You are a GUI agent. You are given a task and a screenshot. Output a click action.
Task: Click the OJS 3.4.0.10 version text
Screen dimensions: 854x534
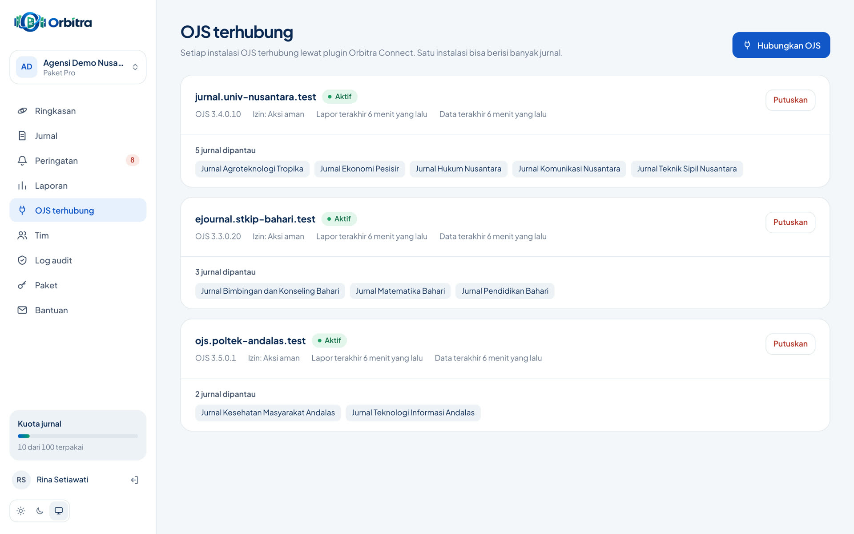[218, 114]
